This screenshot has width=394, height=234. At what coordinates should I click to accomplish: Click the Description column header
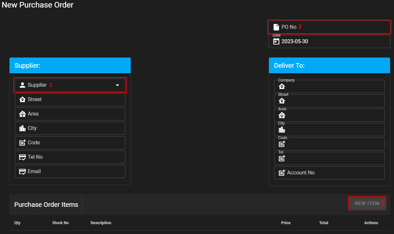pos(101,223)
